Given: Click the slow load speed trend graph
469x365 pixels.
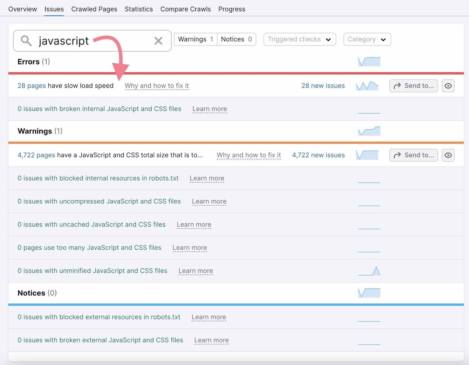Looking at the screenshot, I should pyautogui.click(x=367, y=86).
